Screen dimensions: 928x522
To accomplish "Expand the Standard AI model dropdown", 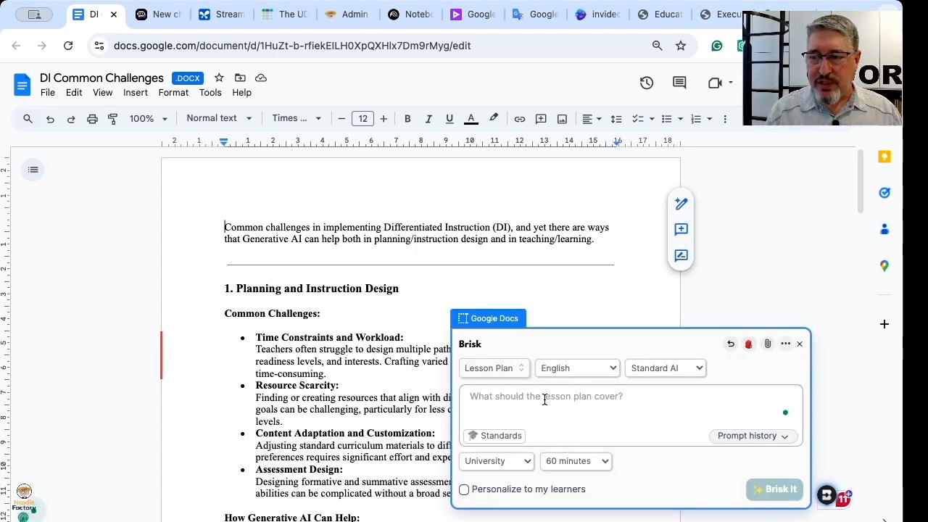I will tap(666, 368).
